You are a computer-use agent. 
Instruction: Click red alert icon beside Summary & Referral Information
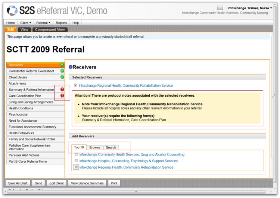62,90
